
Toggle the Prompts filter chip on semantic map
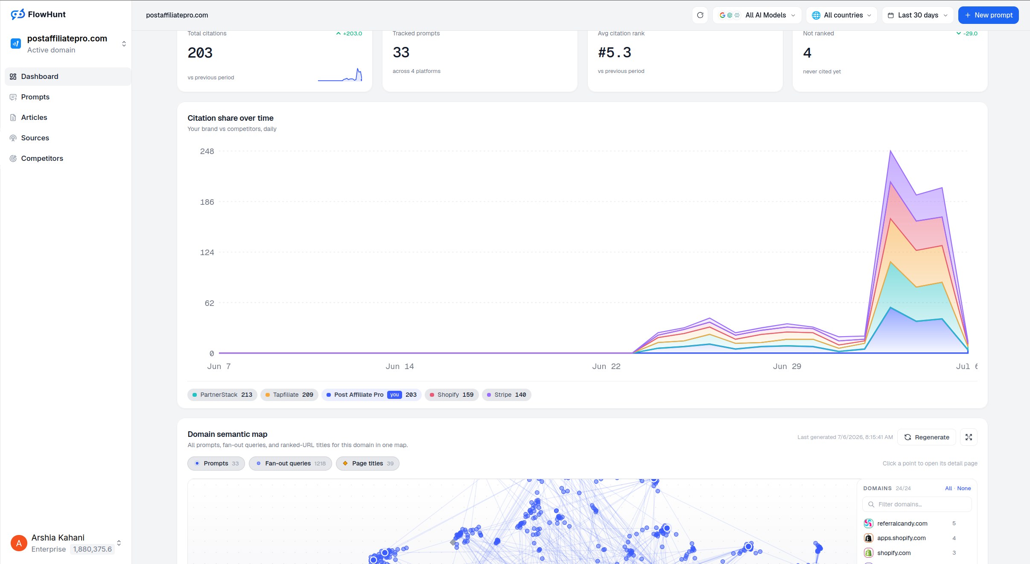coord(216,463)
